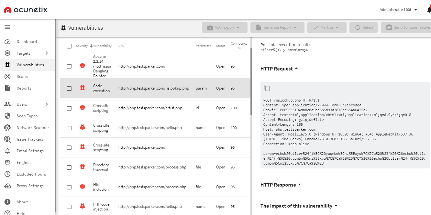Screen dimensions: 431x215
Task: Open the Reports menu item
Action: coord(24,88)
